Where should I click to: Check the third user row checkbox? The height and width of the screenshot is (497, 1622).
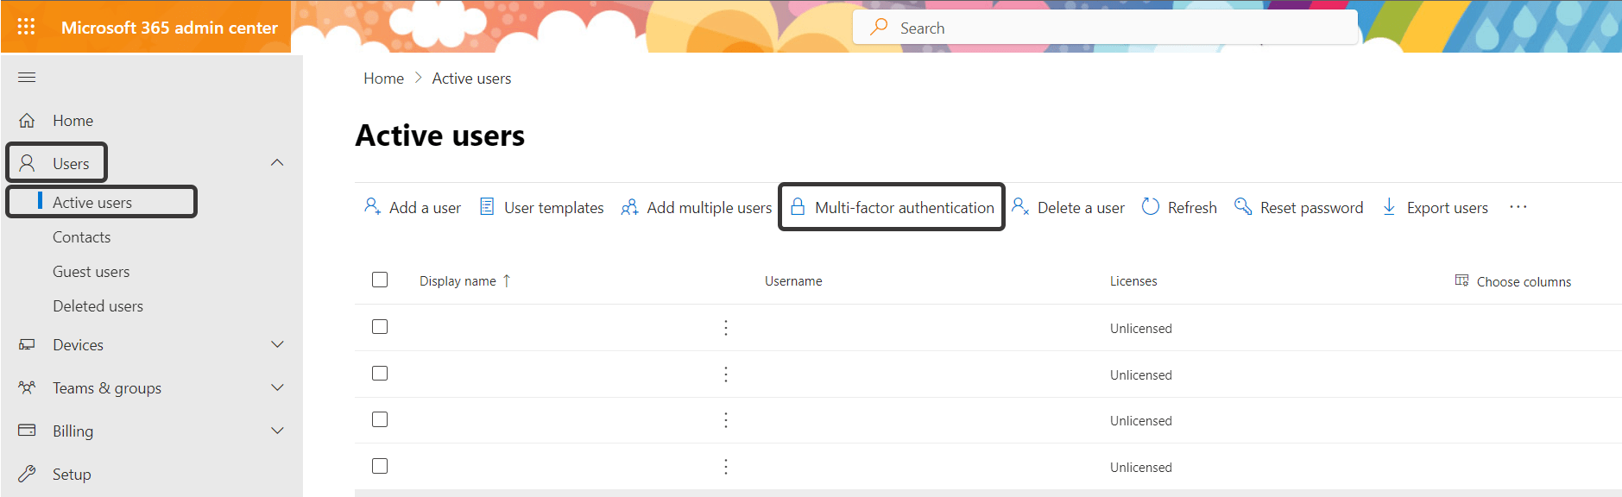click(380, 419)
